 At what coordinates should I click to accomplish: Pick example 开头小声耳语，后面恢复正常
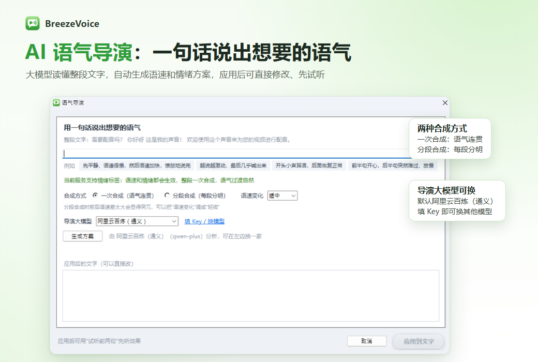(309, 165)
